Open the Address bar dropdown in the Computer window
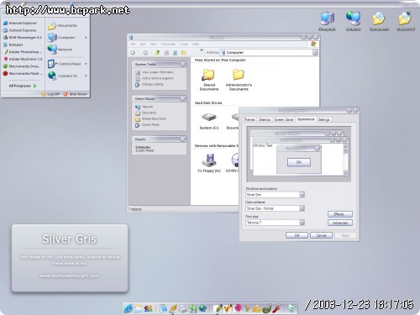This screenshot has height=315, width=420. point(315,52)
